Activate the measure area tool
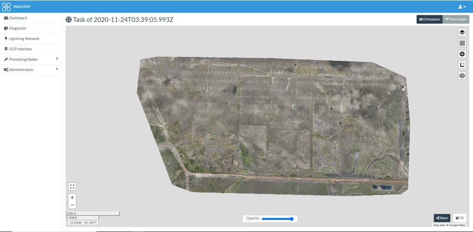The height and width of the screenshot is (232, 473). click(462, 65)
